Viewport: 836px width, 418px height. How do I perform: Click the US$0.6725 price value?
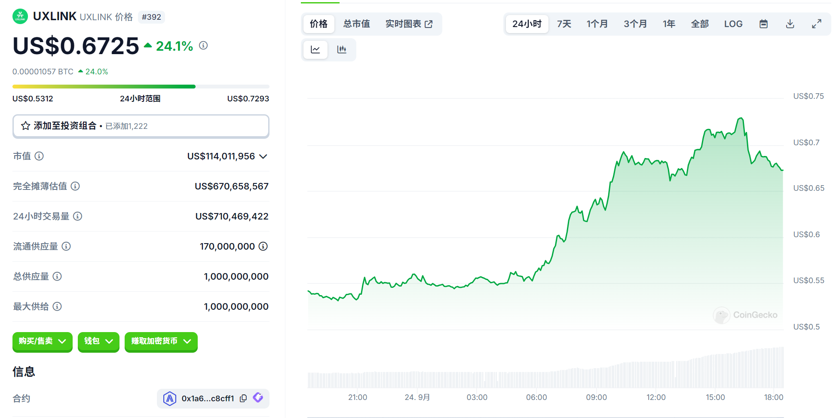click(x=76, y=46)
